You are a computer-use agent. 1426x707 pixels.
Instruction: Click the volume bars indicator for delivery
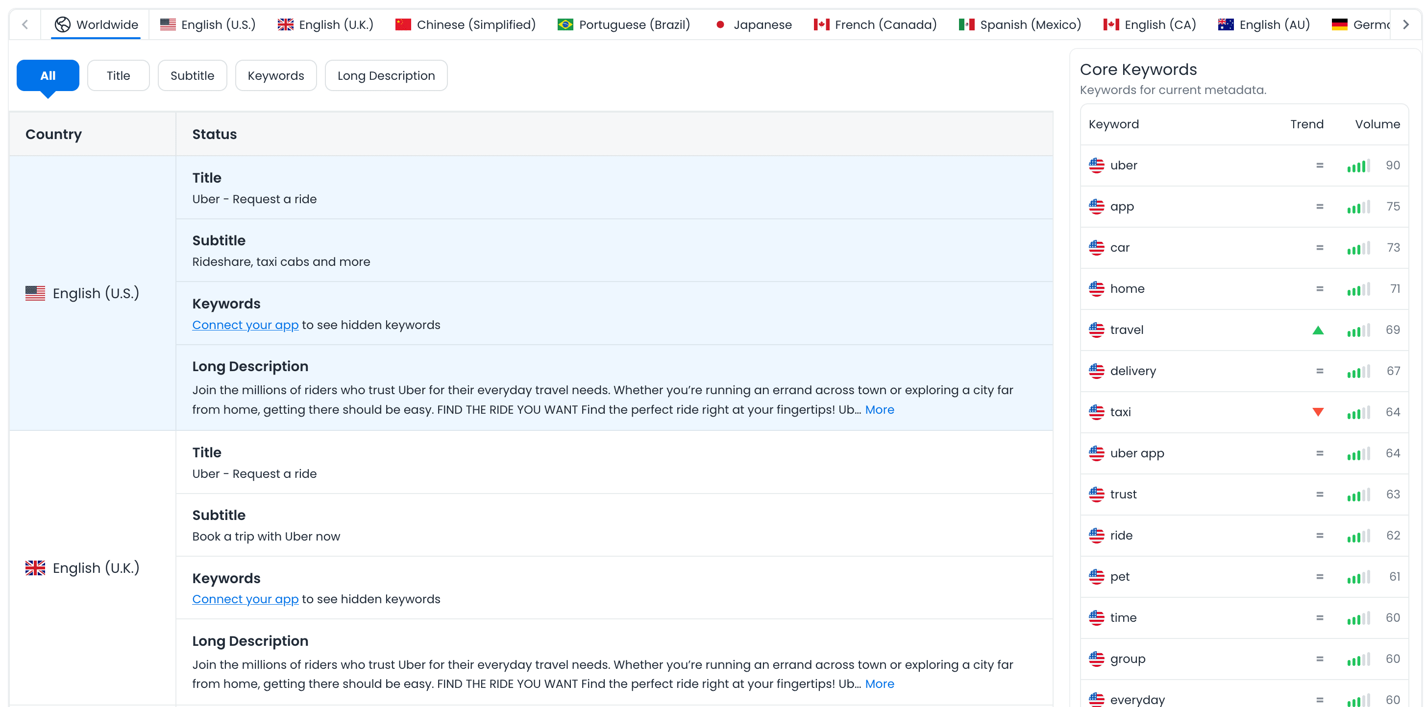tap(1358, 371)
